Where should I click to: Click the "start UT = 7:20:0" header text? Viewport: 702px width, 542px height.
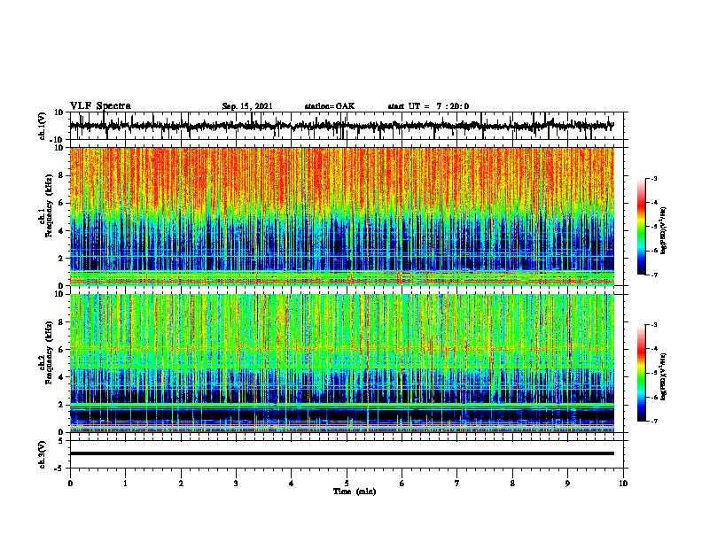[428, 106]
